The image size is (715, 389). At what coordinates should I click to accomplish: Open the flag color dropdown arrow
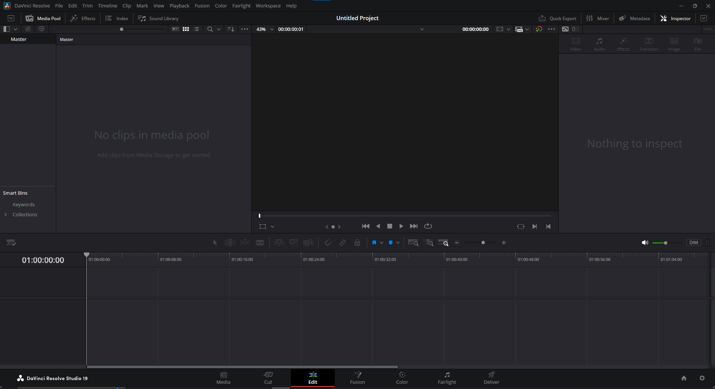(381, 243)
